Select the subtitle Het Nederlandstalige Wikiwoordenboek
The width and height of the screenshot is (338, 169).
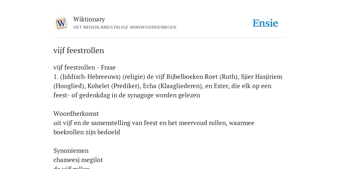pos(125,27)
